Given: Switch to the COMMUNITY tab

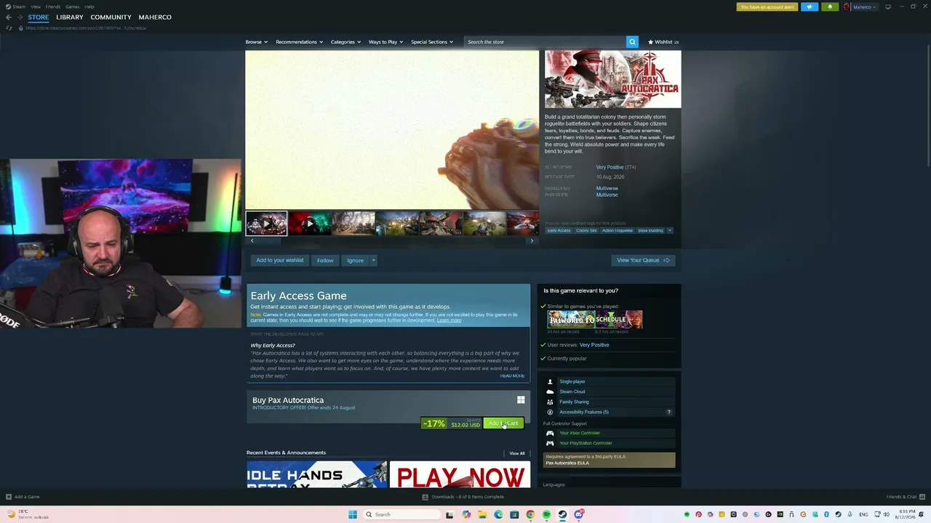Looking at the screenshot, I should (x=111, y=17).
